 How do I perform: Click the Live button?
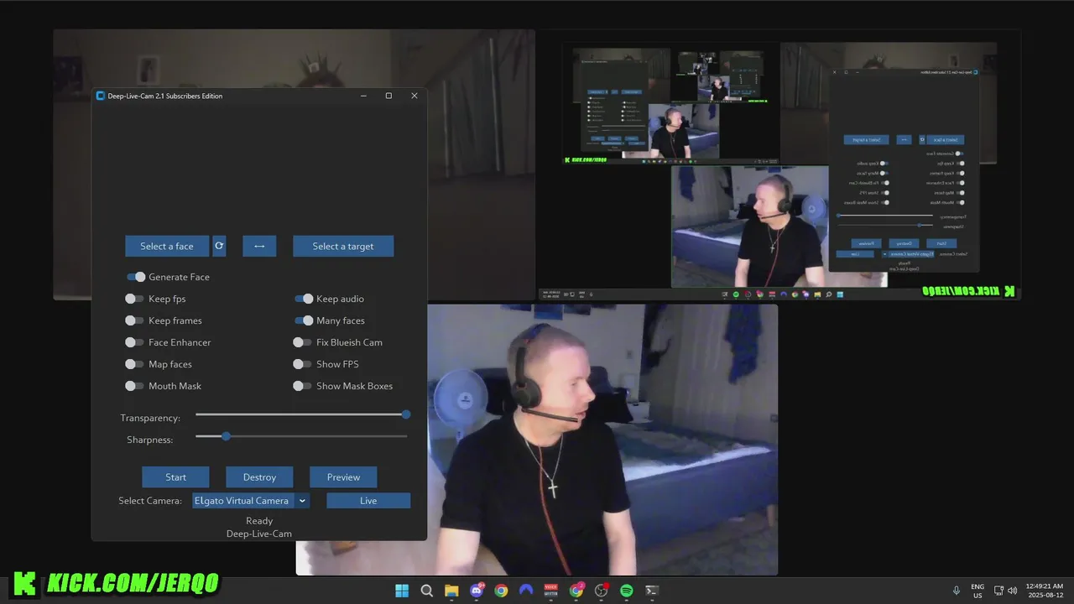tap(368, 501)
